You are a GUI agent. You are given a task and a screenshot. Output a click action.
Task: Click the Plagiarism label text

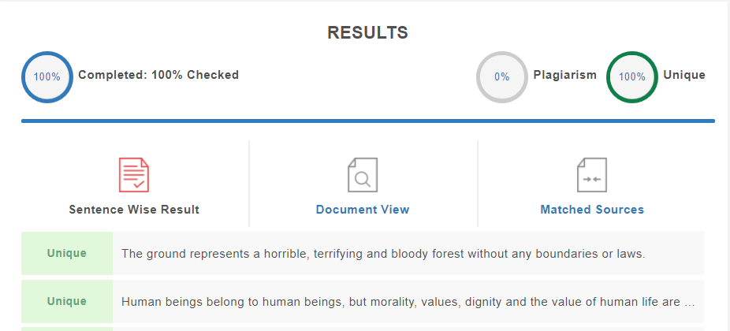(564, 75)
